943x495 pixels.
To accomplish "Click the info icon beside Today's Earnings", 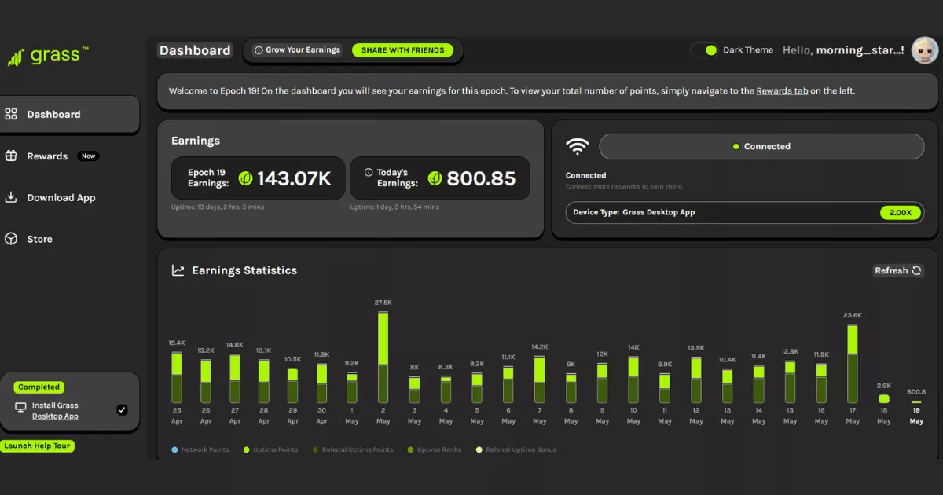I will pos(369,172).
